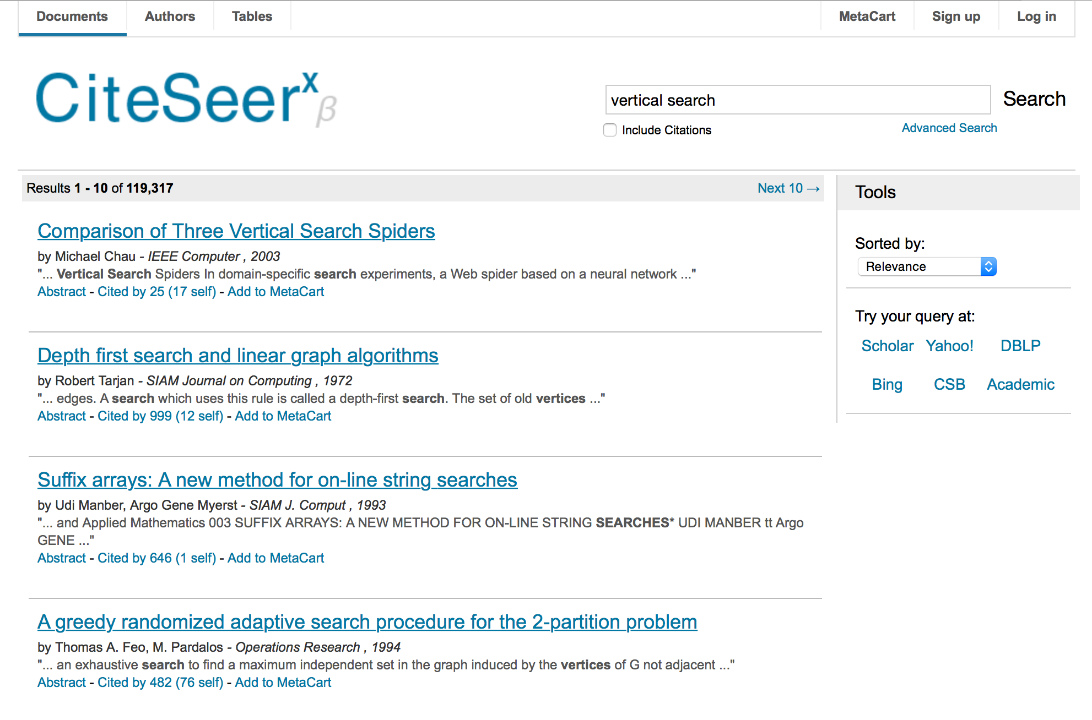Open MetaCart from the top menu
This screenshot has height=720, width=1092.
click(x=867, y=17)
